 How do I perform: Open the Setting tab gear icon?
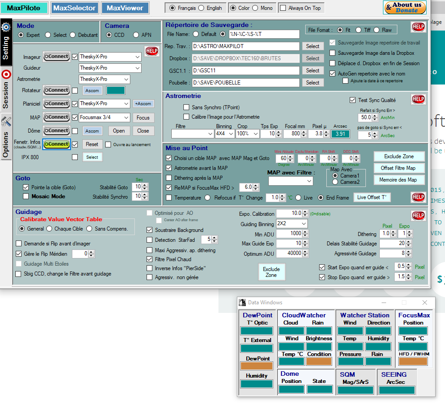click(x=6, y=27)
